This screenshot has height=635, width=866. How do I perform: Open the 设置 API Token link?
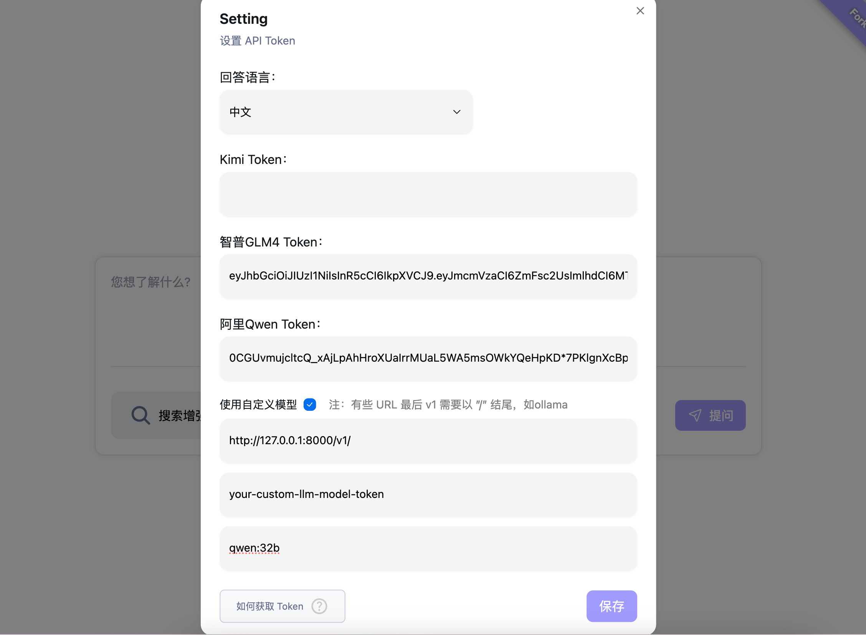(x=257, y=40)
